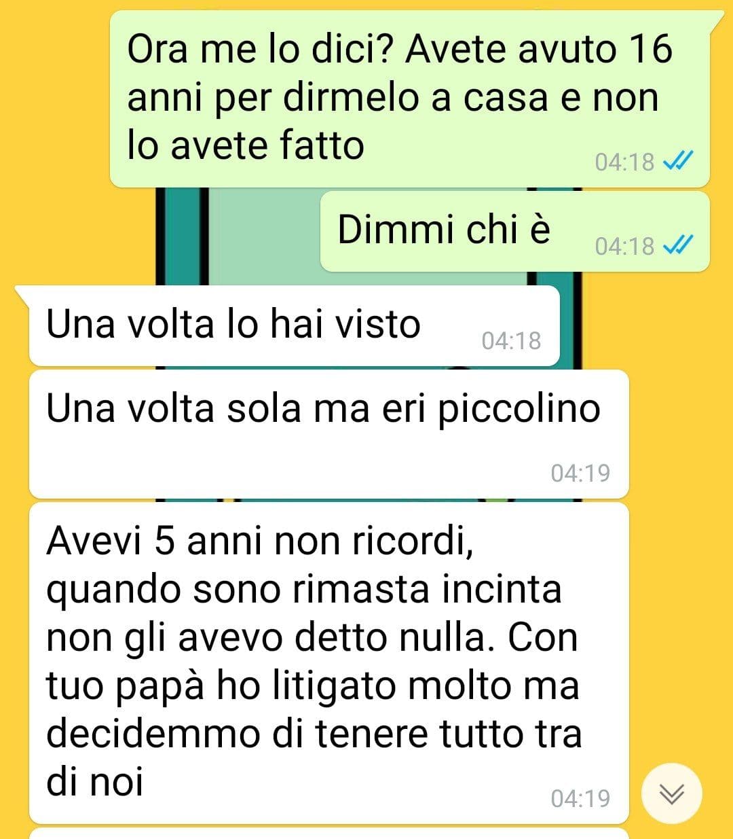Tap the scroll-to-bottom chevron button
Viewport: 733px width, 839px height.
click(671, 793)
